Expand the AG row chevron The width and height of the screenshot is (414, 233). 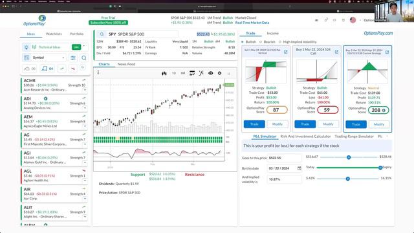coord(85,144)
